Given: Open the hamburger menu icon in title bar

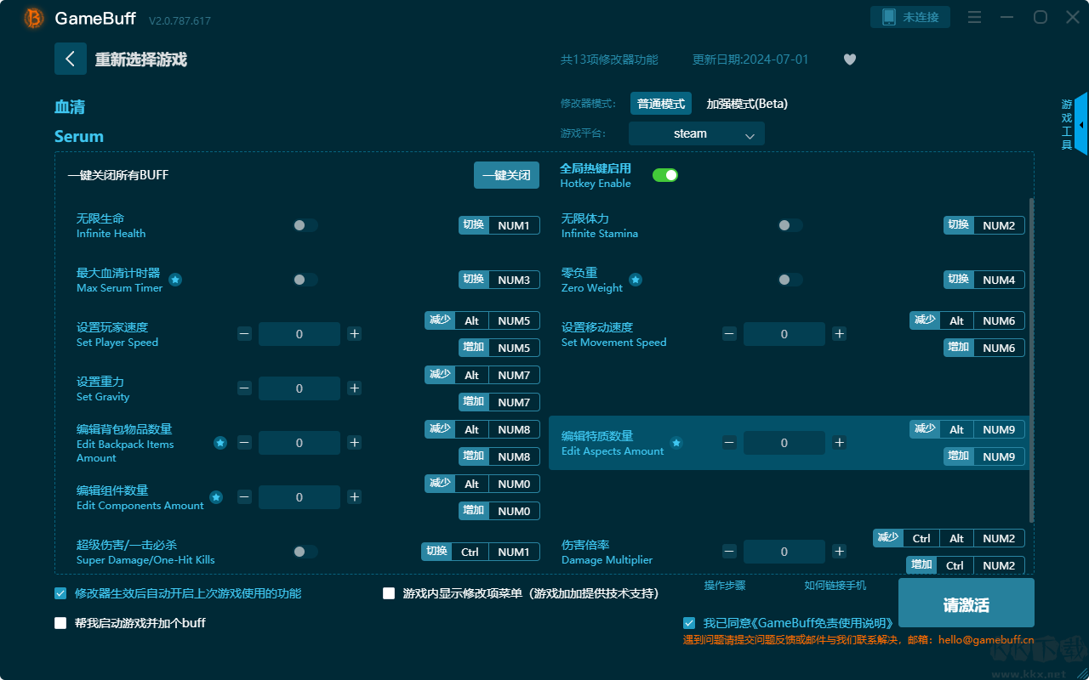Looking at the screenshot, I should 975,18.
